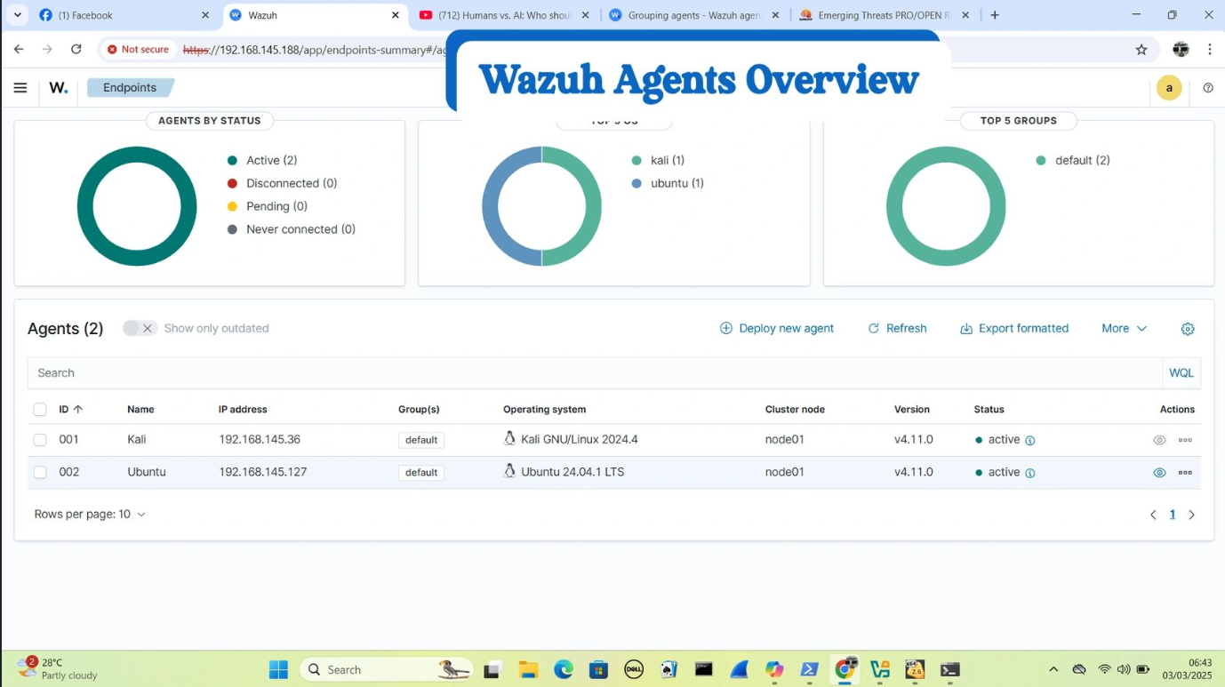The width and height of the screenshot is (1225, 687).
Task: Click Deploy new agent
Action: (x=777, y=329)
